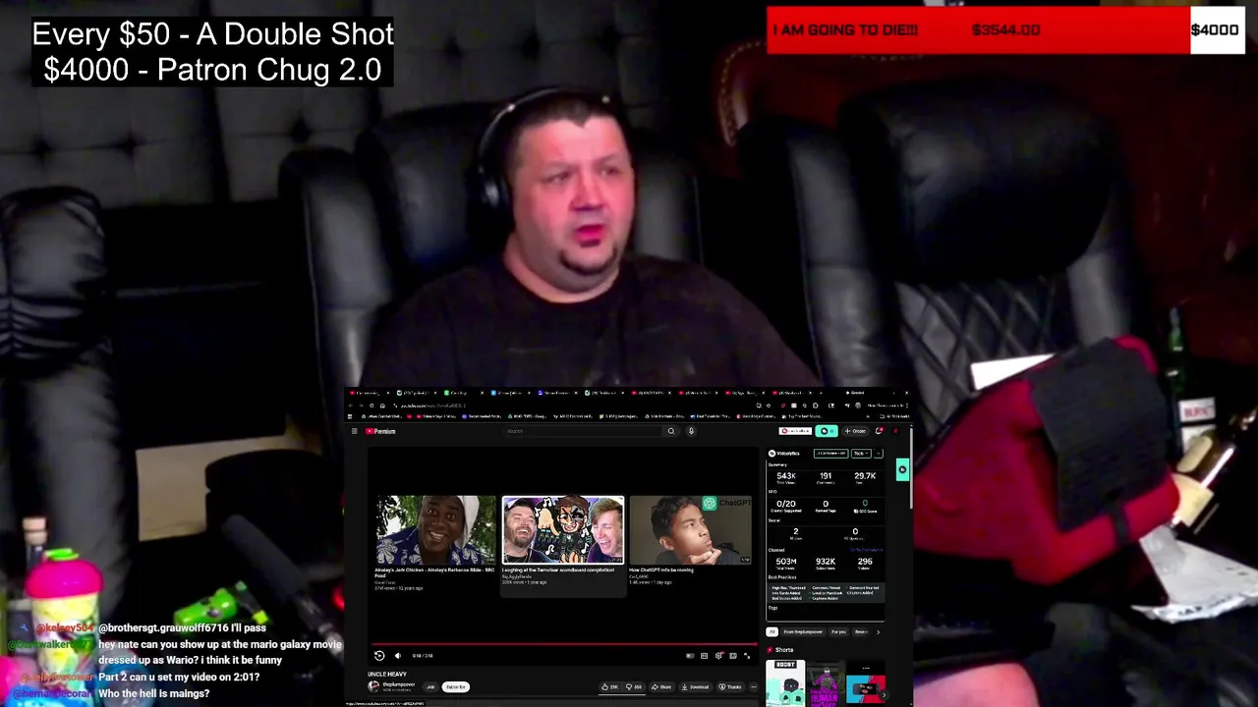Collapse the Videolytics panel with chevron button
The height and width of the screenshot is (707, 1258).
[x=879, y=454]
